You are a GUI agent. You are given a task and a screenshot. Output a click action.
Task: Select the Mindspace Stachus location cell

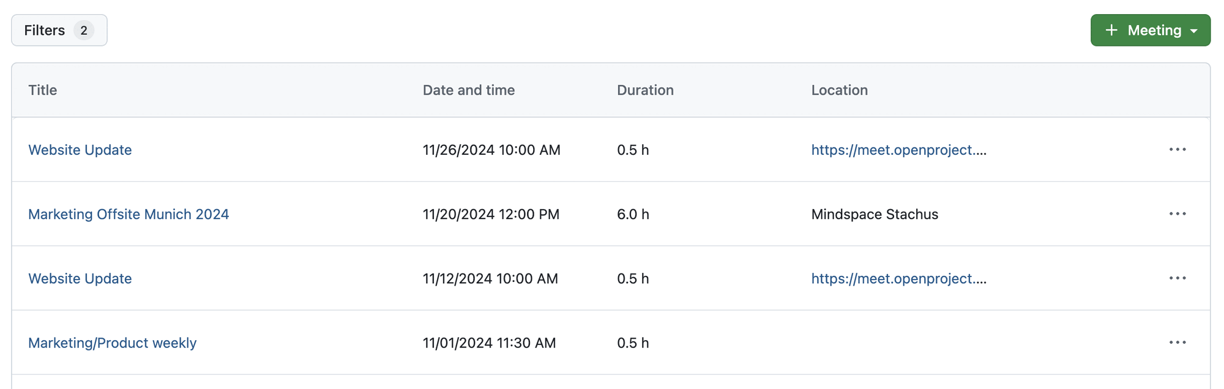pos(875,214)
